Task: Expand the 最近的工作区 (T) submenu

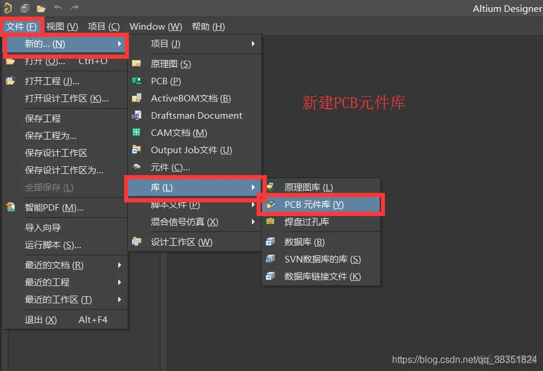Action: tap(65, 299)
